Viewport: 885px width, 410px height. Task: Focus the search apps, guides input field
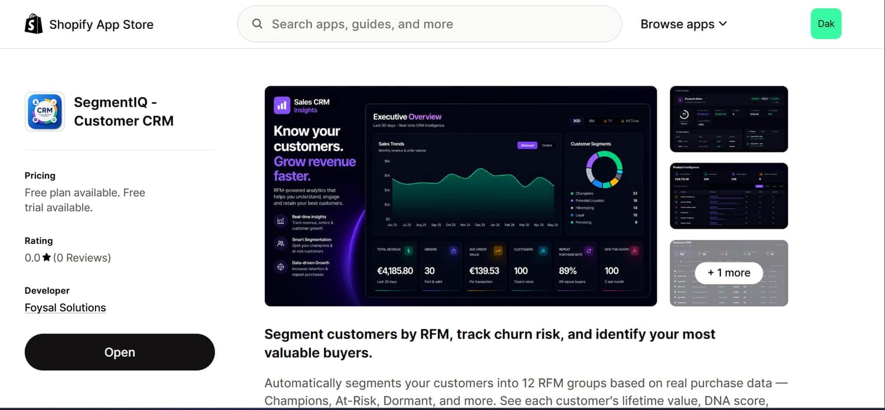(430, 24)
